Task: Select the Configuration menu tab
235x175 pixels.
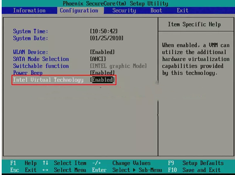Action: coord(79,11)
